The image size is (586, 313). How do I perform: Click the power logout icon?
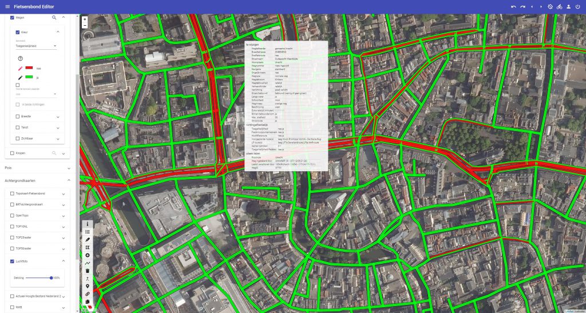[577, 6]
